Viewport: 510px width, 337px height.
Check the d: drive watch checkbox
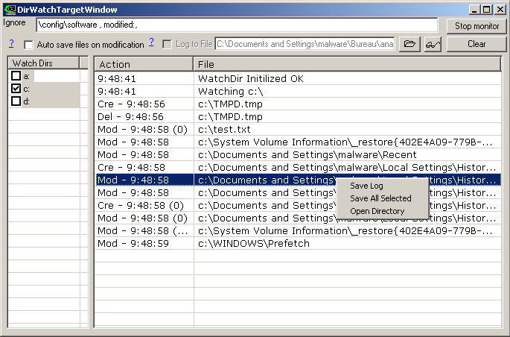pos(16,101)
